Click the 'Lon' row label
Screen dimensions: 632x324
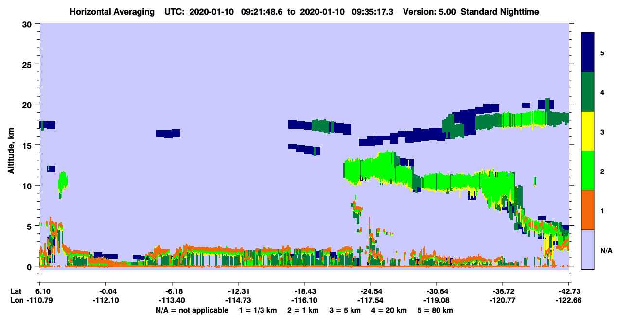17,301
